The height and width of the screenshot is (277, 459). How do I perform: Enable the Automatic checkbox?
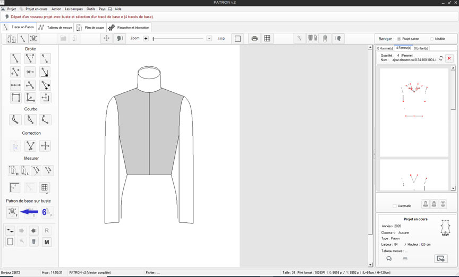click(394, 206)
